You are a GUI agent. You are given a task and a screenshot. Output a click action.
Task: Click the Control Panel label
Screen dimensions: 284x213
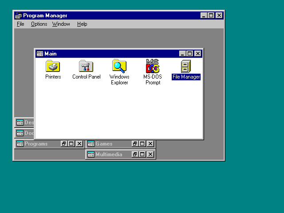87,77
